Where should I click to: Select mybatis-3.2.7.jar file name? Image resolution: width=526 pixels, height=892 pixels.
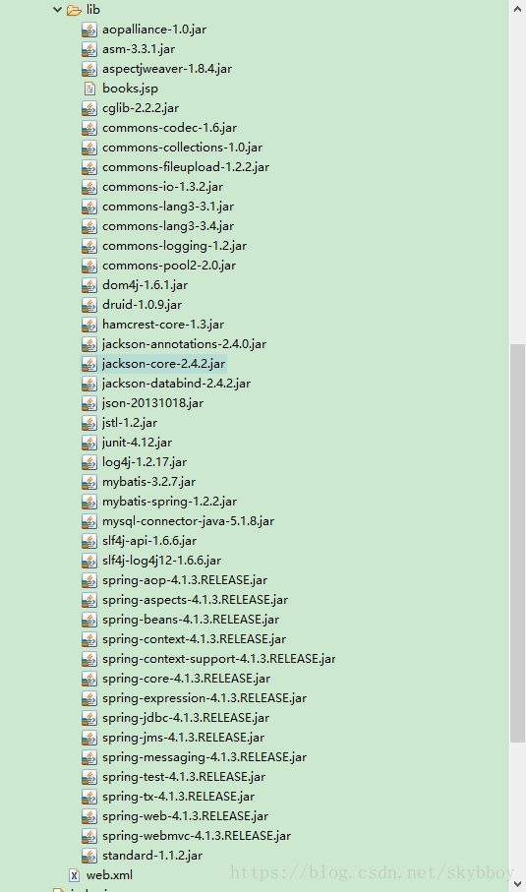[x=149, y=482]
